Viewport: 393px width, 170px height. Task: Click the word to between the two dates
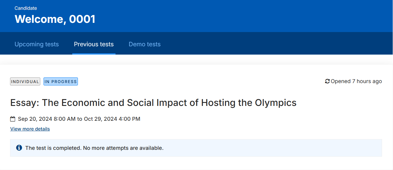coord(80,119)
